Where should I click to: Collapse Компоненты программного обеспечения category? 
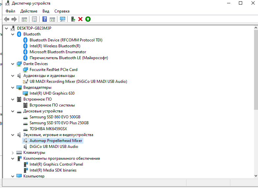[13, 158]
